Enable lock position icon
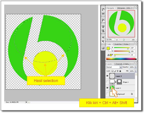144x113 pixels. (118, 71)
